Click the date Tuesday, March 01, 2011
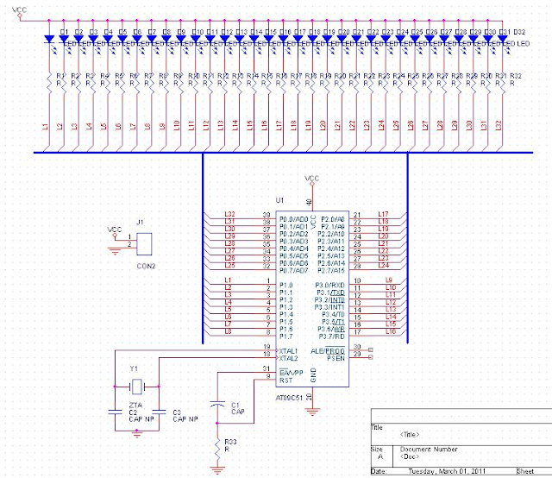 447,471
